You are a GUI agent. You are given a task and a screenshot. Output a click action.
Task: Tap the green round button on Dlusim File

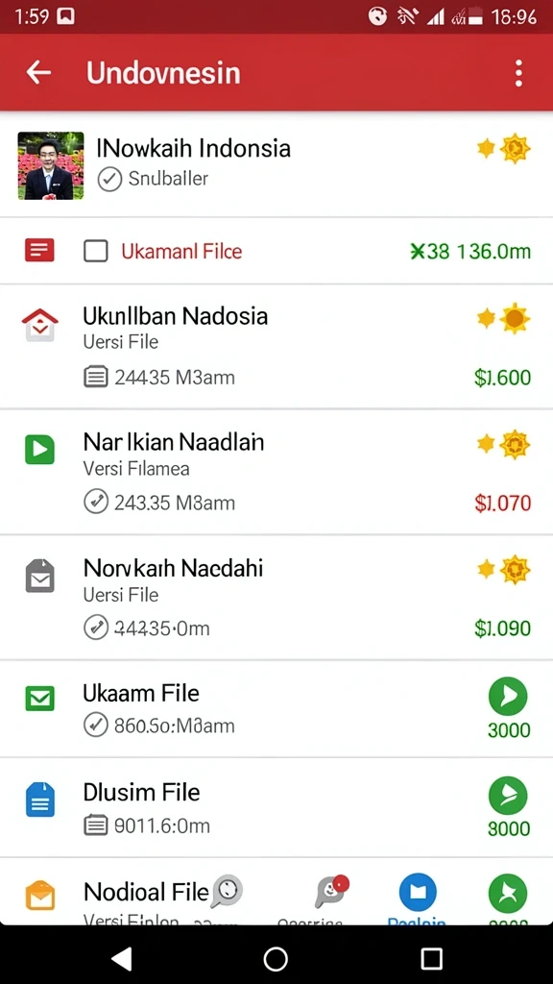pos(508,795)
